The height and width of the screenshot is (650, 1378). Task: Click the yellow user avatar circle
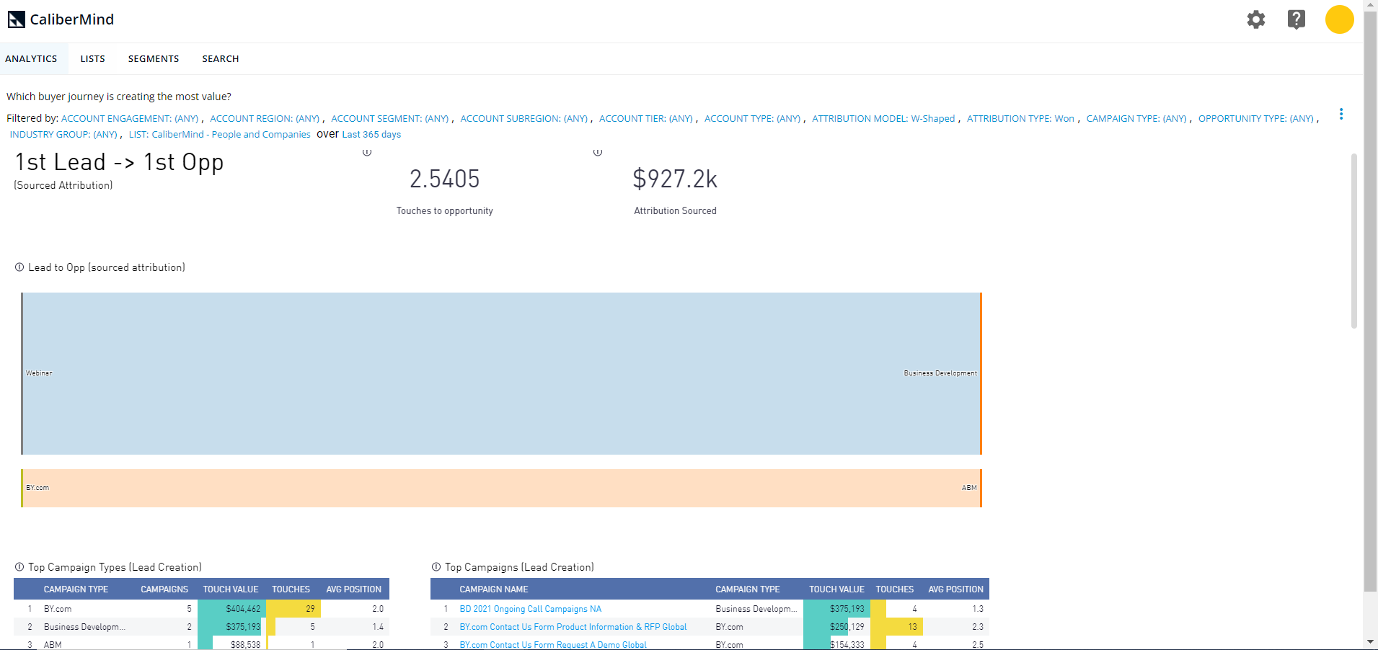1339,19
